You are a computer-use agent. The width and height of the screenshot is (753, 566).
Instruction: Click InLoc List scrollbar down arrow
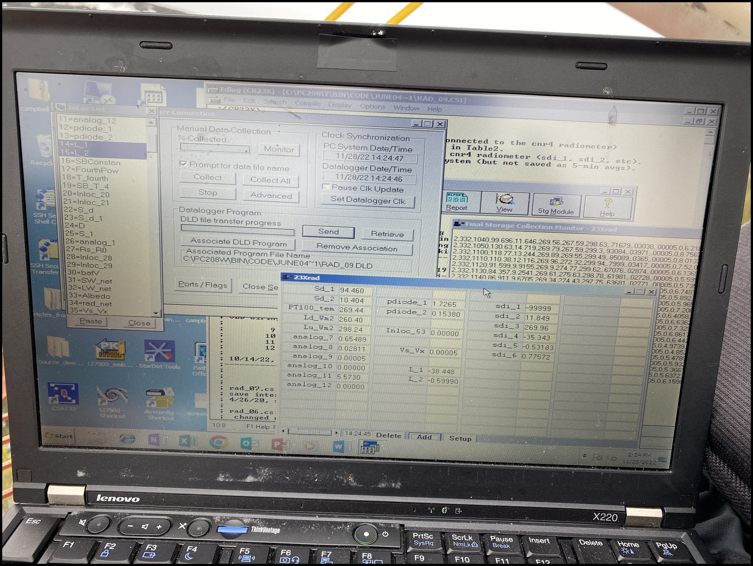[x=156, y=313]
